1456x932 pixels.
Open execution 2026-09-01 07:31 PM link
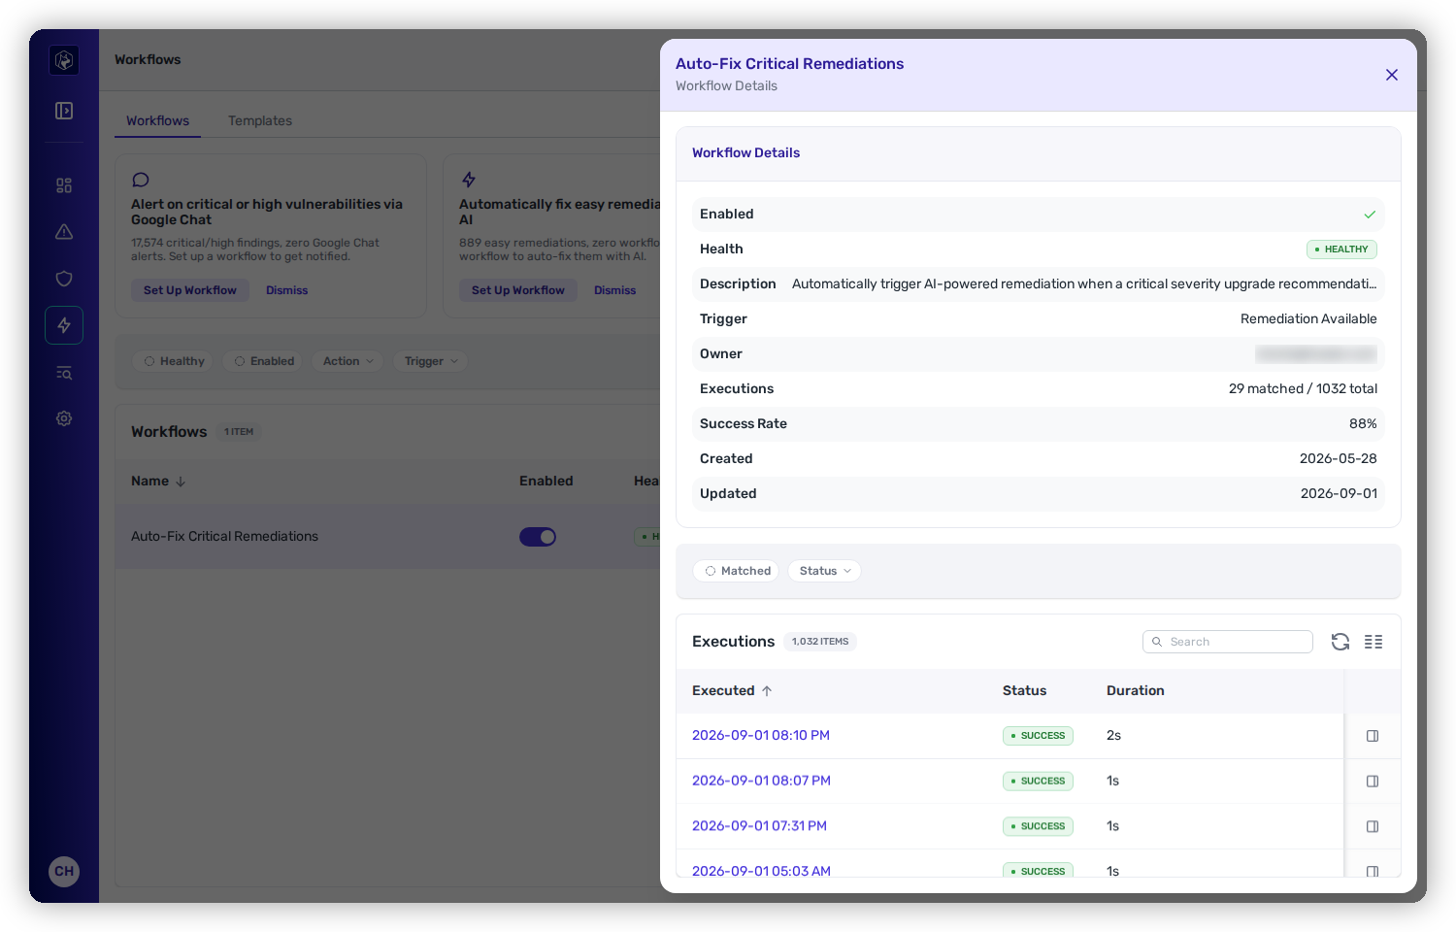coord(759,825)
